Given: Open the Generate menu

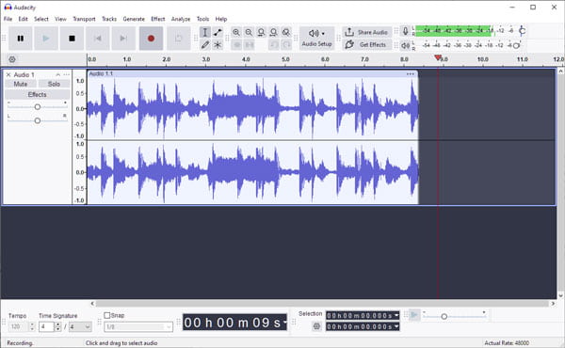Looking at the screenshot, I should click(134, 19).
